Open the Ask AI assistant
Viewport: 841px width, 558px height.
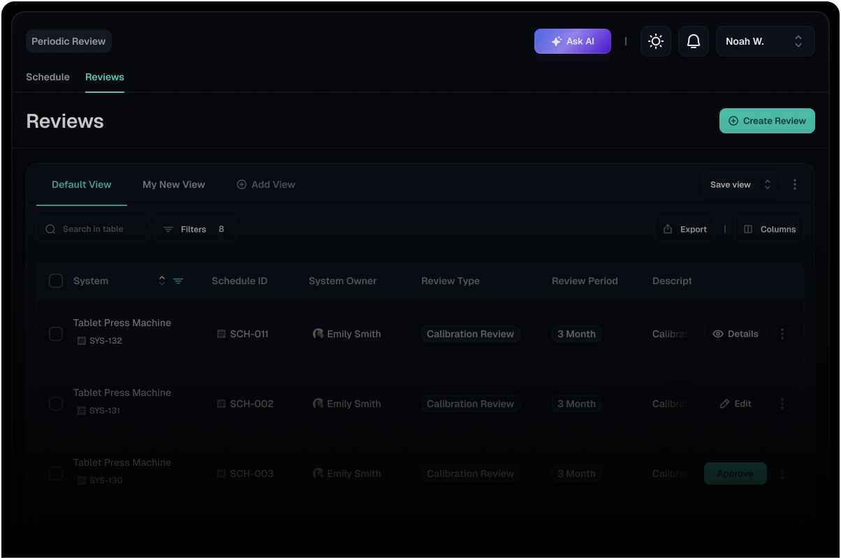pyautogui.click(x=572, y=41)
